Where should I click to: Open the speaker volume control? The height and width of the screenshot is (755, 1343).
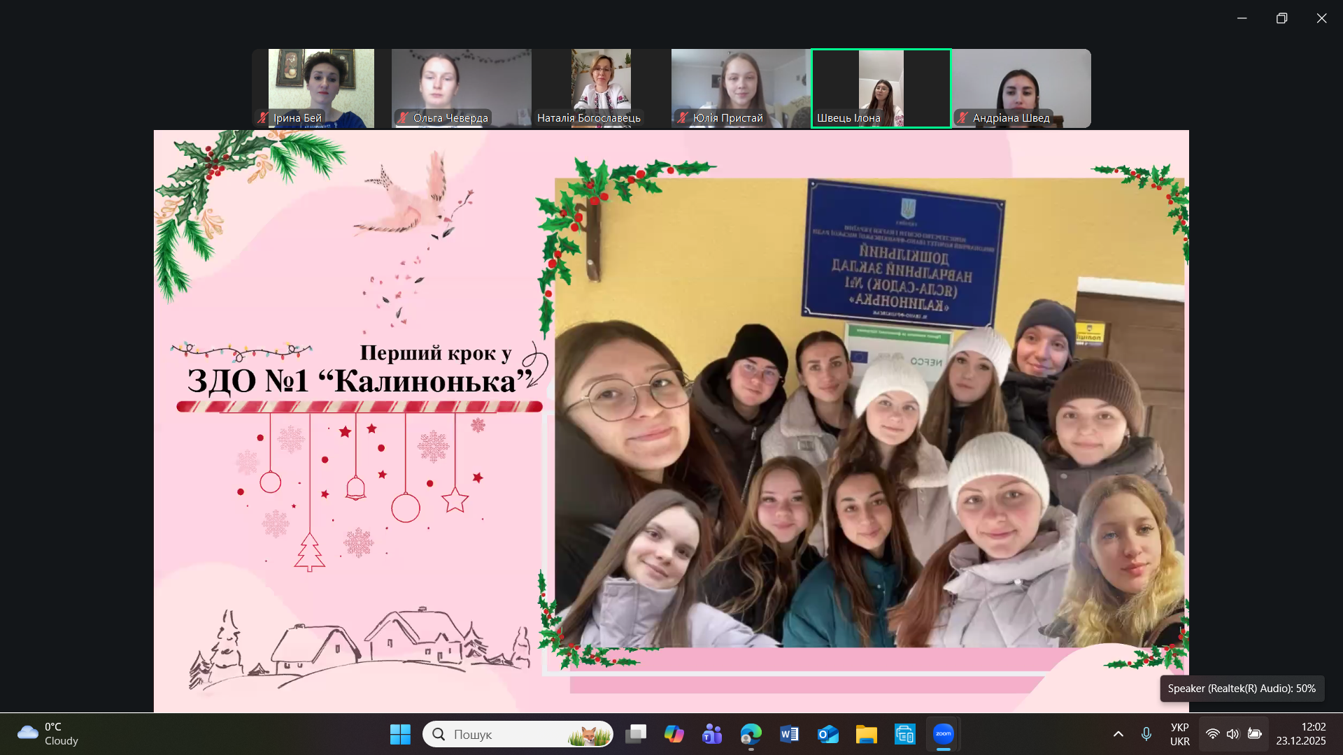click(x=1232, y=734)
